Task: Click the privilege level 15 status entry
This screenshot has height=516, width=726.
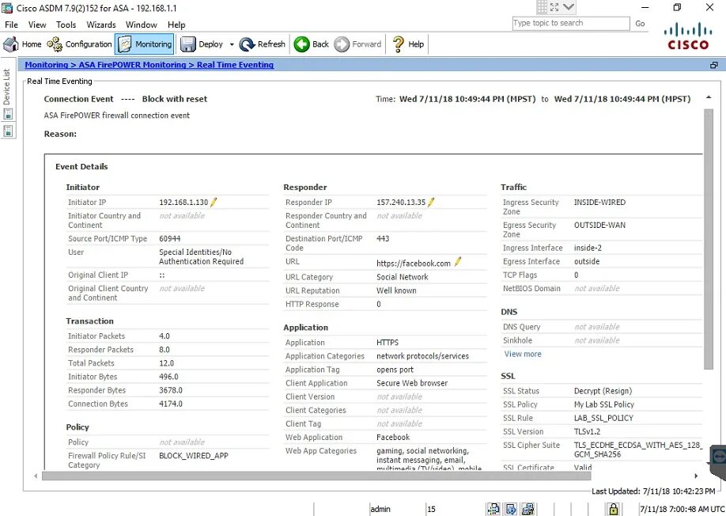Action: 431,509
